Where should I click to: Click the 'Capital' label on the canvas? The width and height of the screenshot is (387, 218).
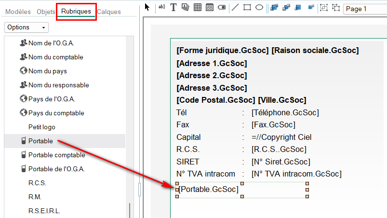[x=188, y=137]
